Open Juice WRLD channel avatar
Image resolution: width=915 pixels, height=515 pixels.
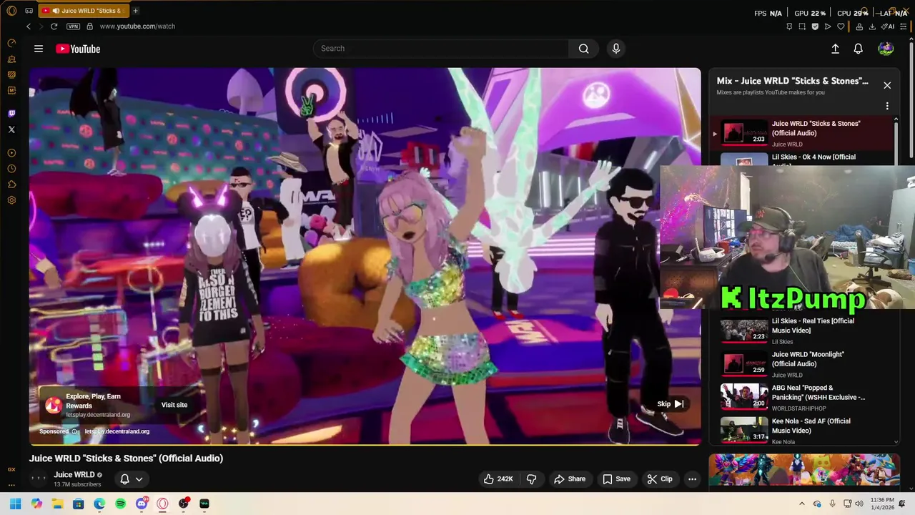pos(39,479)
